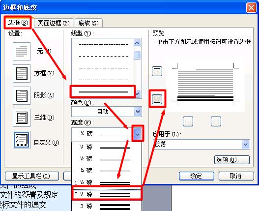This screenshot has height=211, width=259.
Task: Choose the 方框 box border setting icon
Action: [22, 73]
